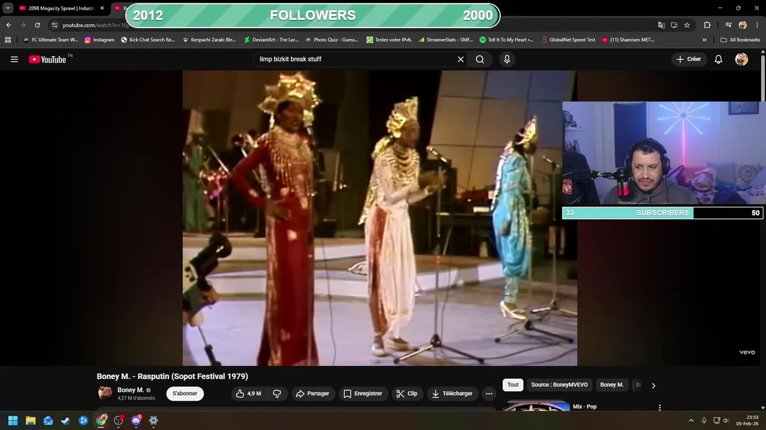Open Discord from taskbar
The image size is (766, 430).
tap(136, 420)
